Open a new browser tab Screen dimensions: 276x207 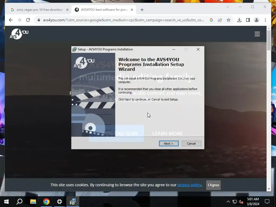click(x=142, y=10)
